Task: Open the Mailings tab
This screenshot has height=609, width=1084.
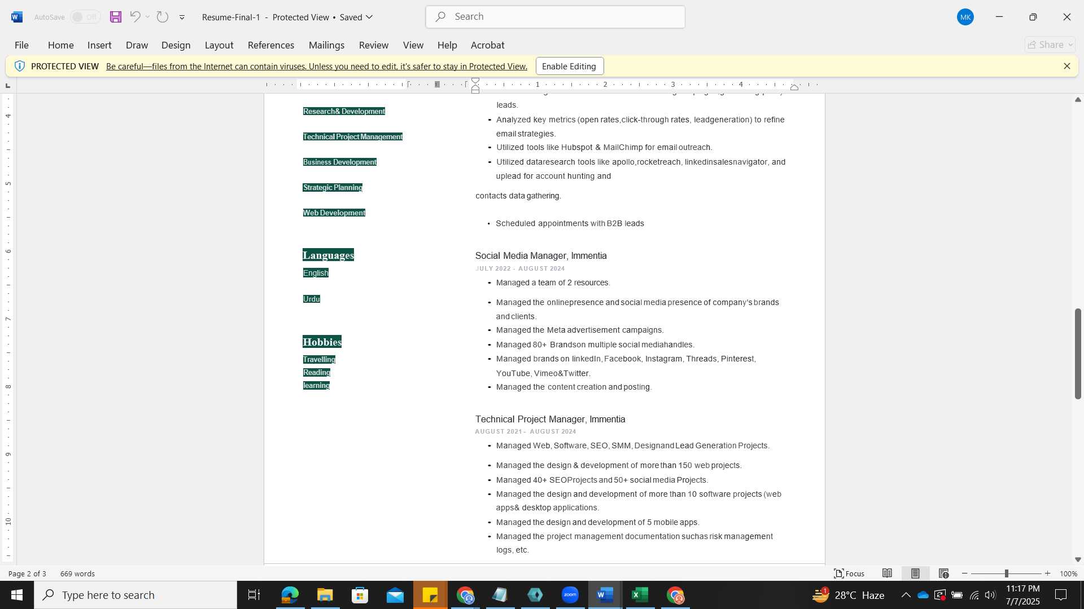Action: tap(326, 45)
